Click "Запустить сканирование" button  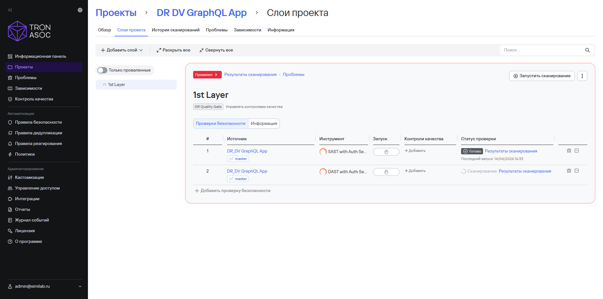542,76
